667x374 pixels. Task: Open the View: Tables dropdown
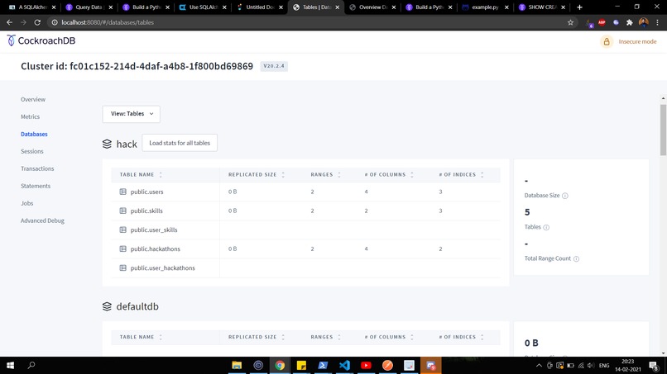tap(131, 114)
